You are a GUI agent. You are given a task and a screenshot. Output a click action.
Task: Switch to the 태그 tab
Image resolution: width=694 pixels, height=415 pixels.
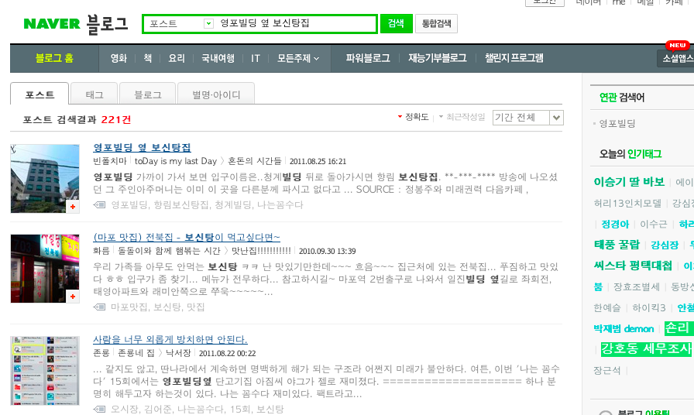(94, 94)
